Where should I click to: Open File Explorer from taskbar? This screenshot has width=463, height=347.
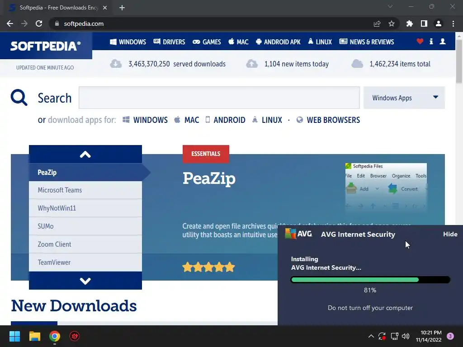click(x=34, y=336)
